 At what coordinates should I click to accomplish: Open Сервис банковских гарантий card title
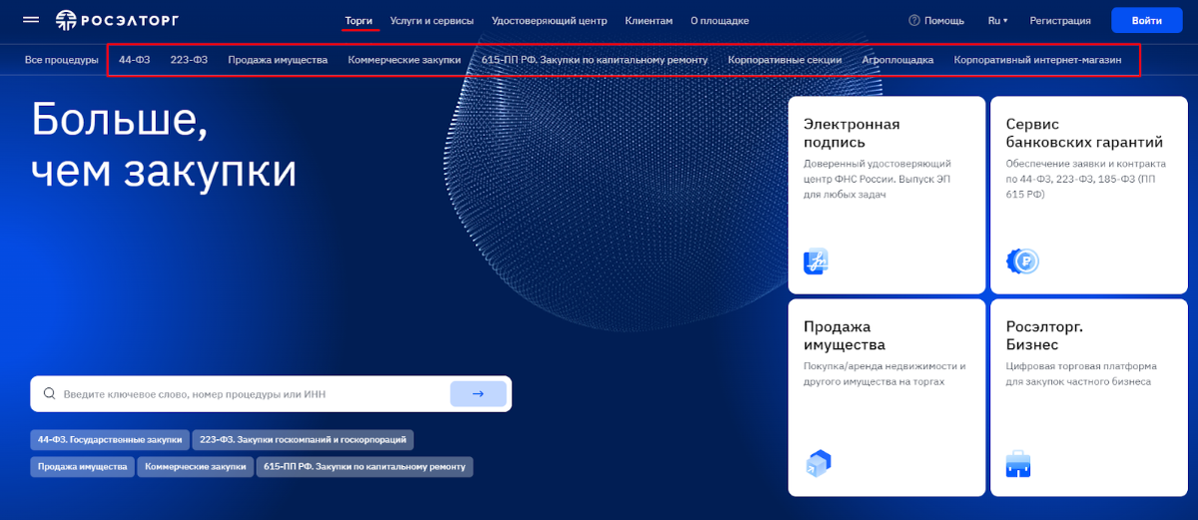[1084, 133]
